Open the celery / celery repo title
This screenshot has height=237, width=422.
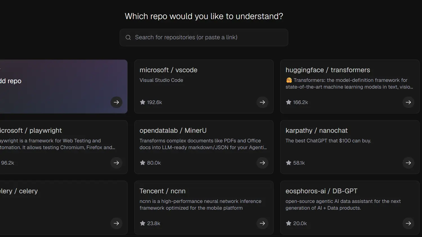coord(19,191)
